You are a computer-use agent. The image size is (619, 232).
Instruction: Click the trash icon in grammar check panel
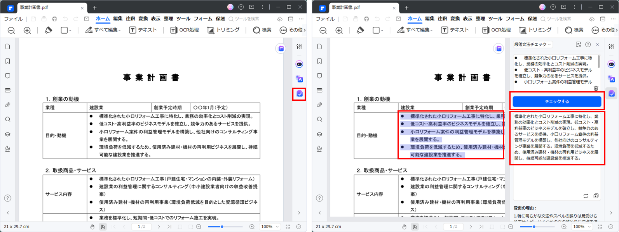coord(596,88)
